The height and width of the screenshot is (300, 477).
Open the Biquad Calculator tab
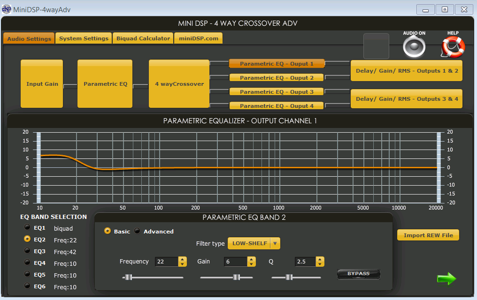click(x=143, y=38)
